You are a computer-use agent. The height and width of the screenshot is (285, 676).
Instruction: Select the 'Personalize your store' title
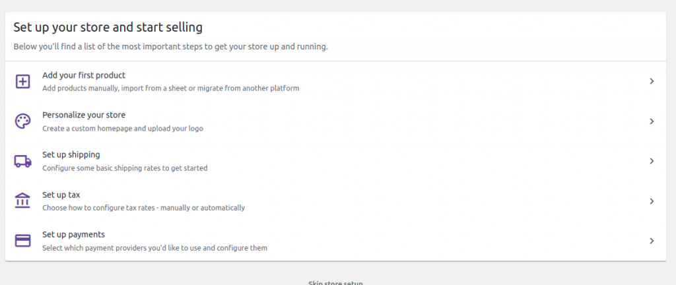coord(84,115)
